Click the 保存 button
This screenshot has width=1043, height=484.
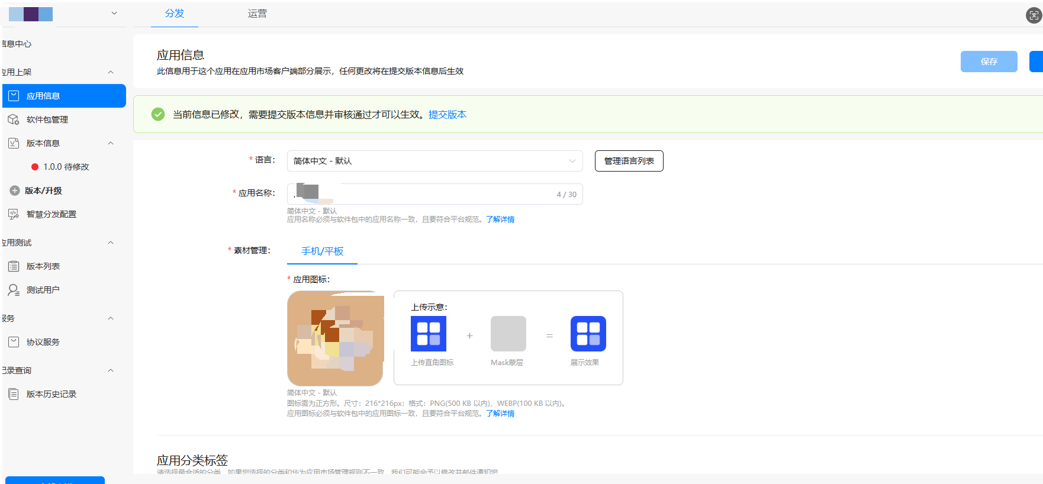(989, 62)
